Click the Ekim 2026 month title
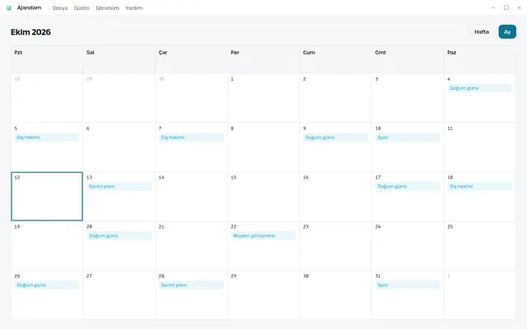This screenshot has height=329, width=527. pos(30,32)
